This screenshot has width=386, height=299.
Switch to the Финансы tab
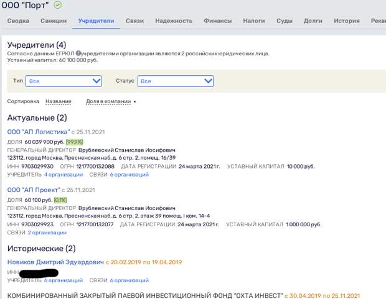click(x=218, y=21)
